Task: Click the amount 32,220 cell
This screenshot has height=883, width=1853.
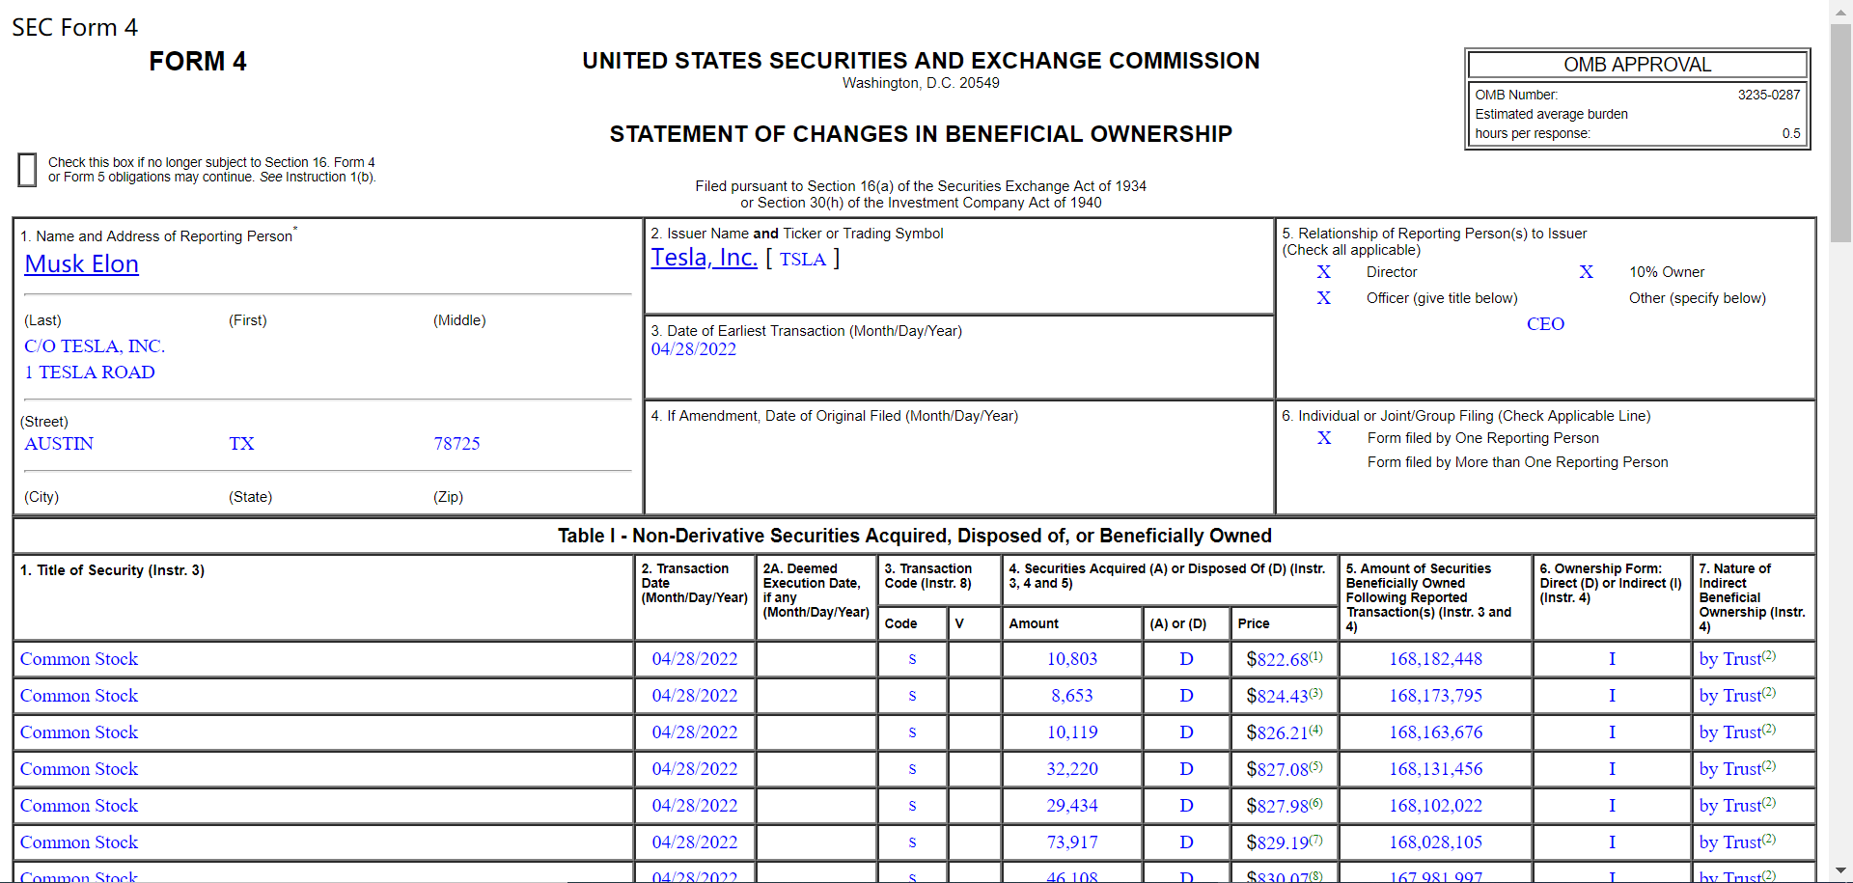Action: coord(1072,769)
